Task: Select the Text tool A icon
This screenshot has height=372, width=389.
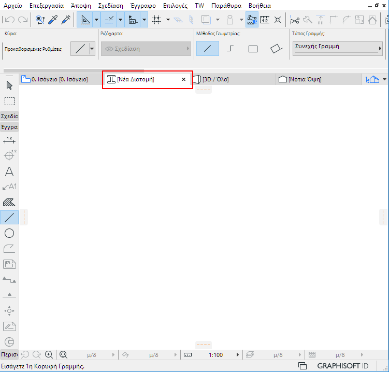Action: click(9, 171)
